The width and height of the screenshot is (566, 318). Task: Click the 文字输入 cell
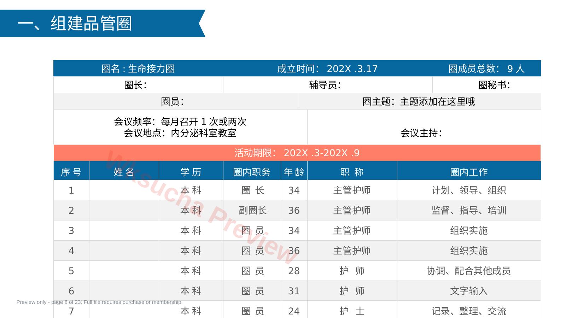pyautogui.click(x=469, y=291)
